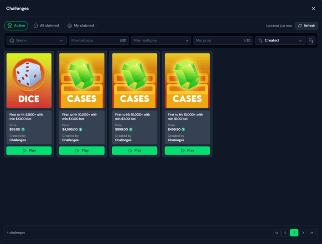The height and width of the screenshot is (244, 322).
Task: Select page 1 in pagination
Action: click(x=294, y=233)
